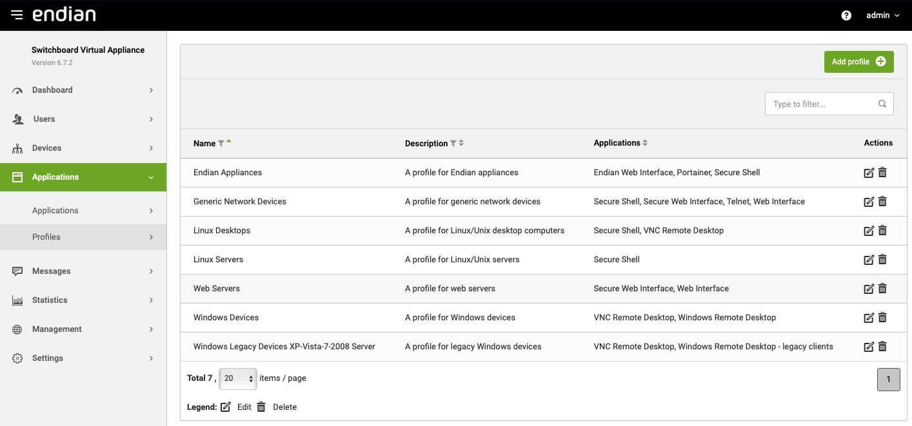Go to page 1 in pagination
The height and width of the screenshot is (426, 912).
point(888,380)
